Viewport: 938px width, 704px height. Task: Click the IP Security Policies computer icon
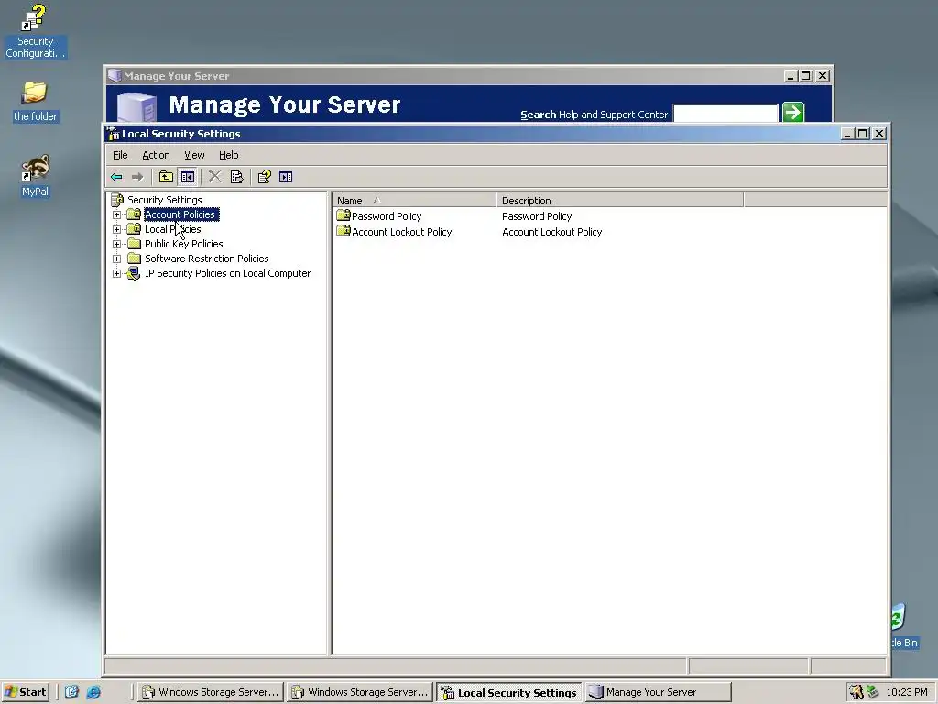(x=134, y=273)
